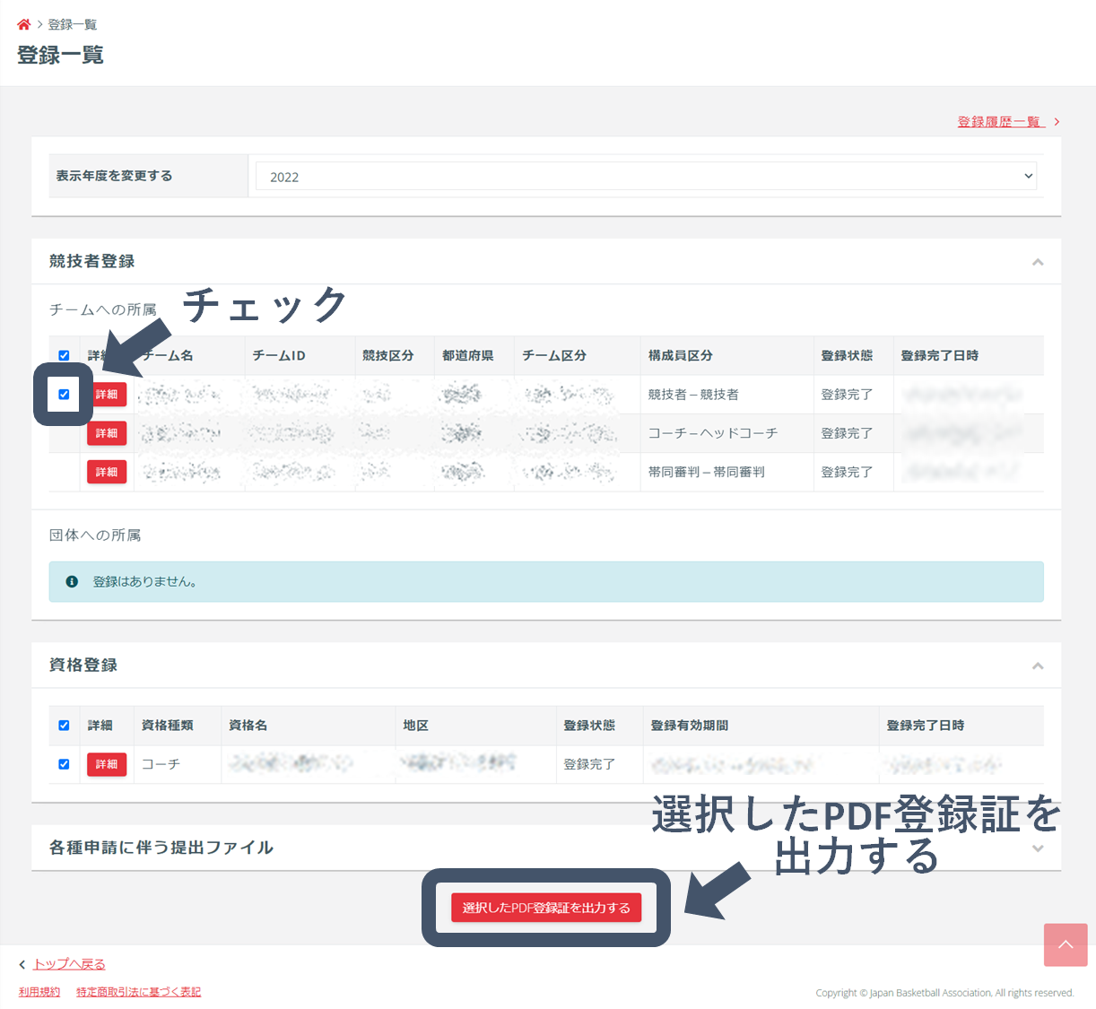Image resolution: width=1096 pixels, height=1009 pixels.
Task: Open 詳細 for the 帯同審判 row
Action: coord(107,472)
